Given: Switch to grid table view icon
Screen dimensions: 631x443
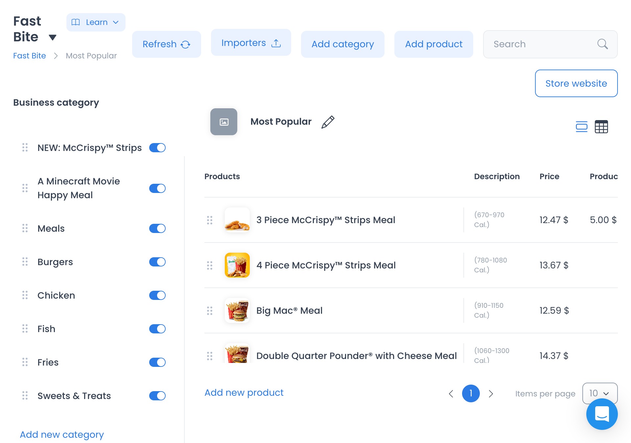Looking at the screenshot, I should [x=601, y=127].
